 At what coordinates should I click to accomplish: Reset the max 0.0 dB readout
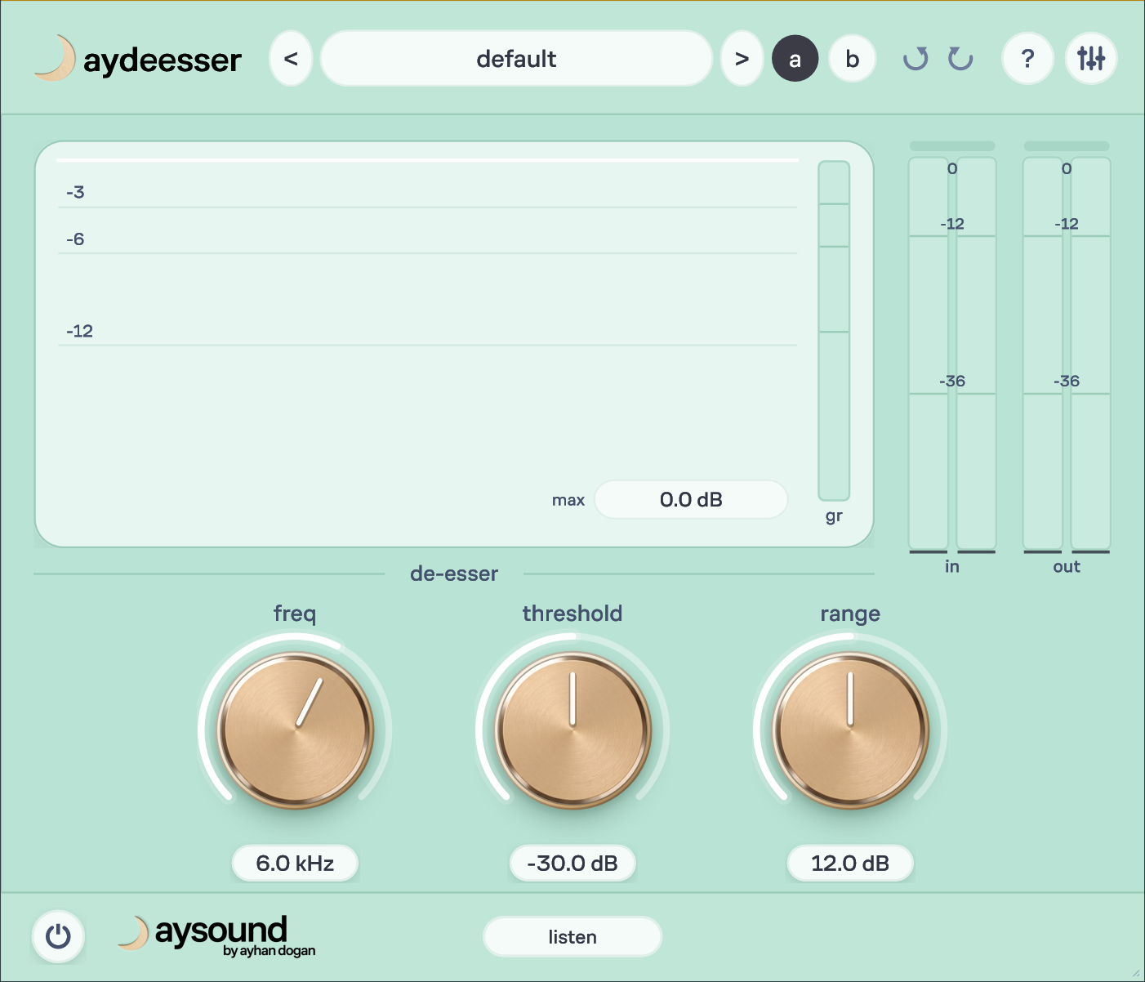point(691,500)
